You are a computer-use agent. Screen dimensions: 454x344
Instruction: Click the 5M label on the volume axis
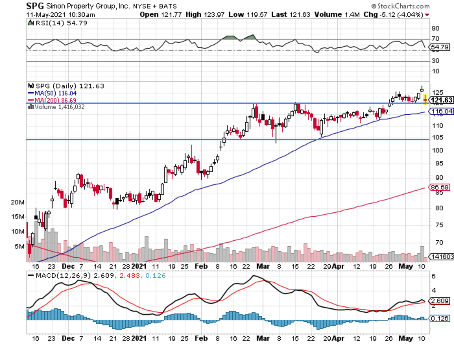tap(20, 246)
